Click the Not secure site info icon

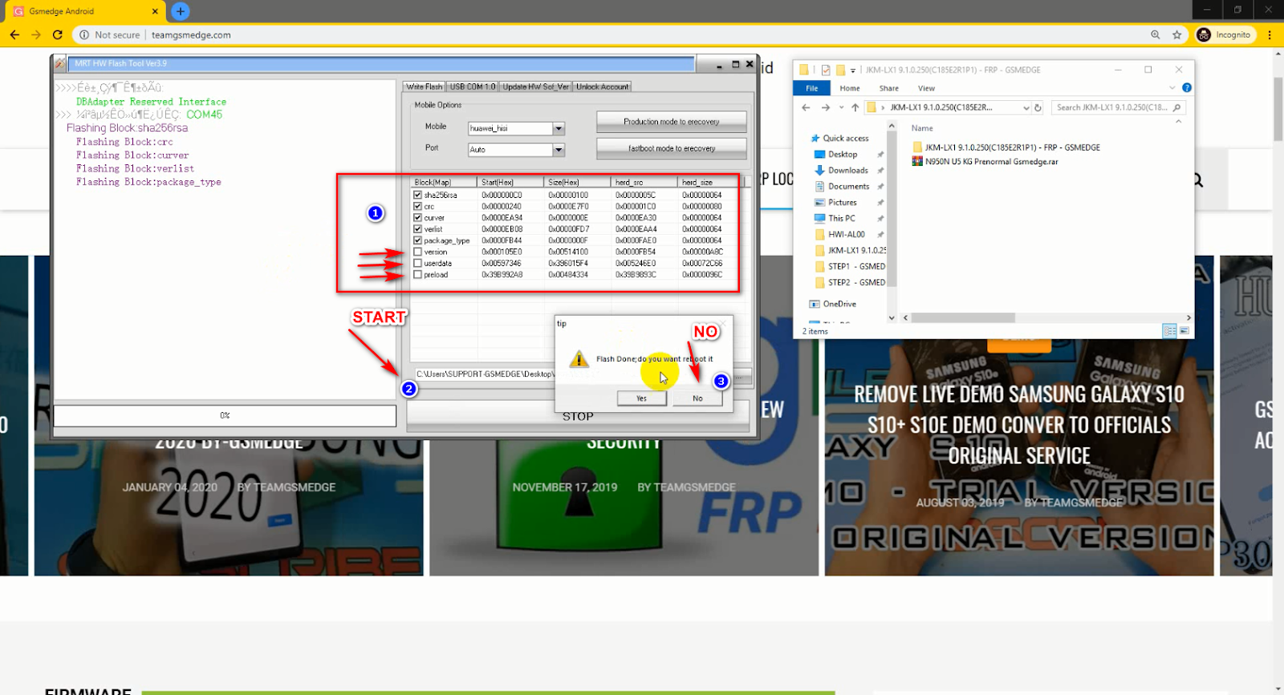point(84,34)
